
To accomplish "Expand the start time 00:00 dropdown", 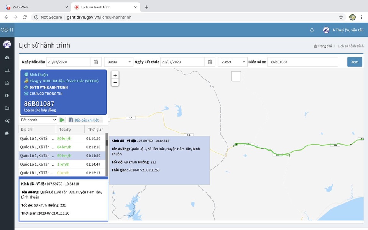I will (x=118, y=62).
